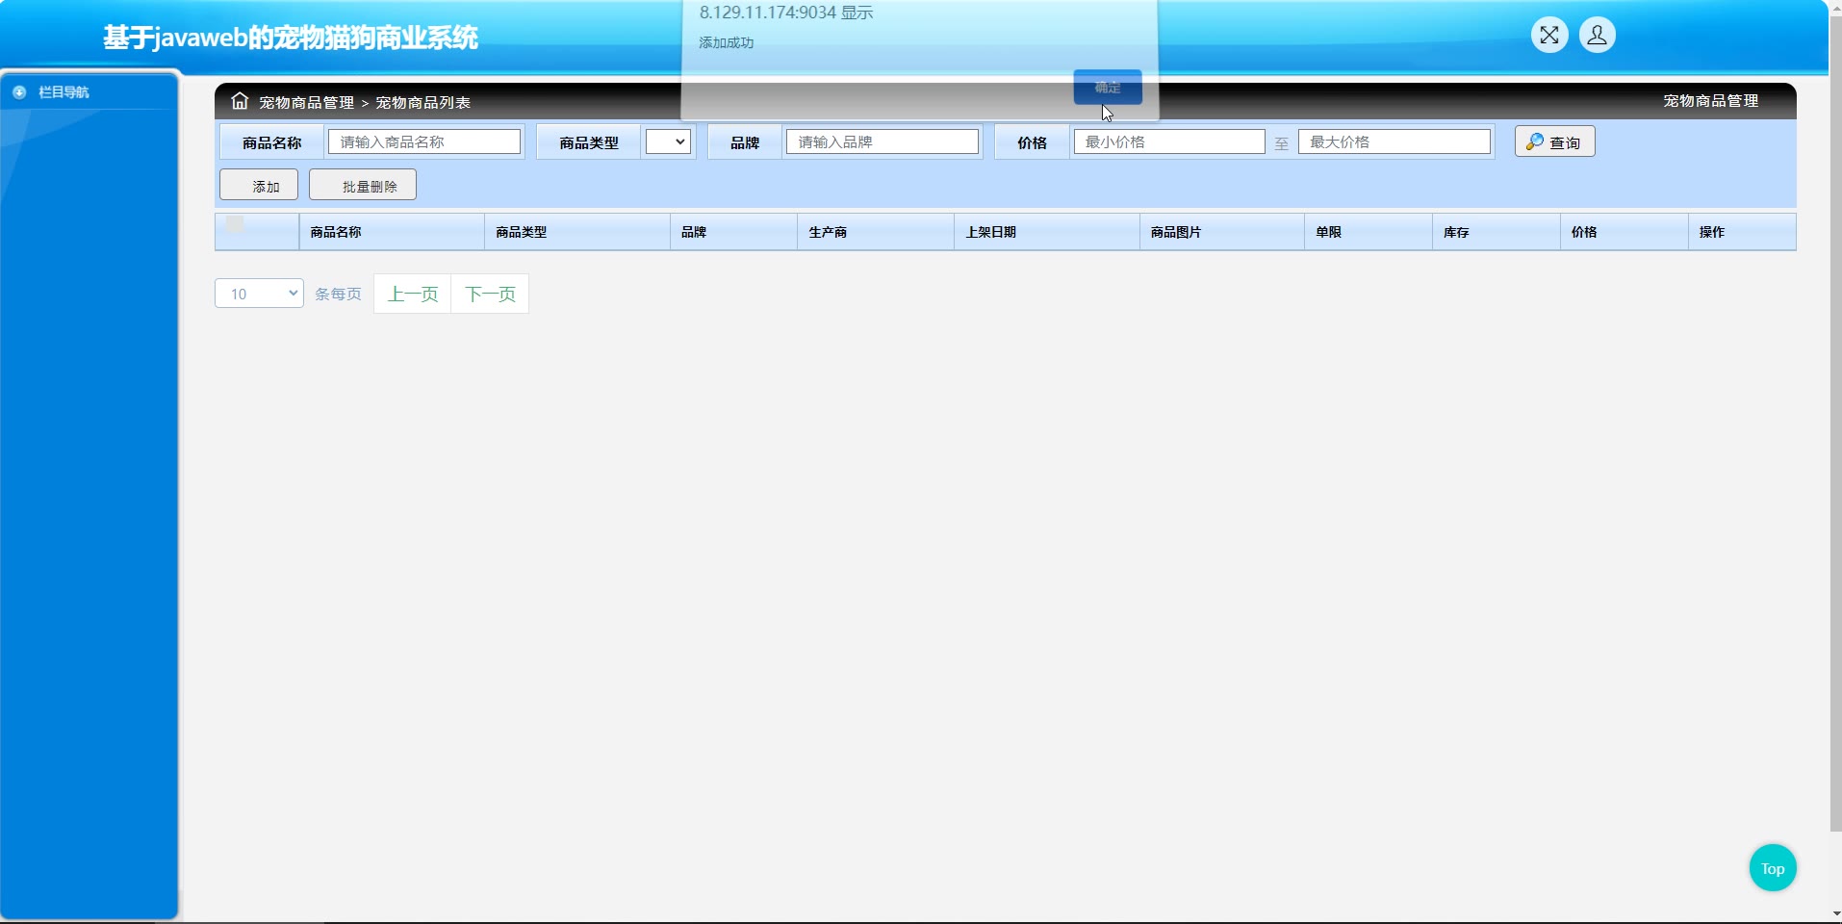Click the 最大价格 input field

pos(1394,141)
